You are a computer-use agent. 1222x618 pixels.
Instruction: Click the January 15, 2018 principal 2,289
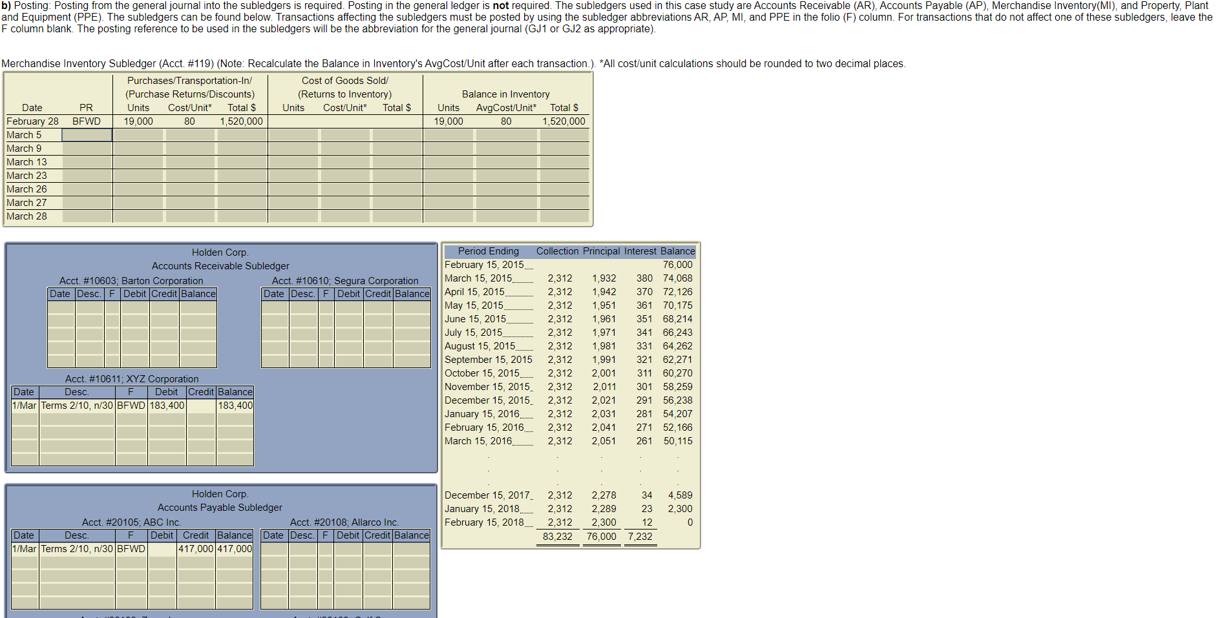604,509
